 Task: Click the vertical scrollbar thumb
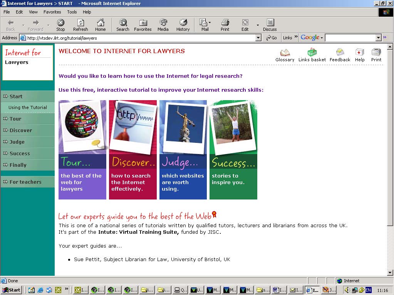[390, 138]
